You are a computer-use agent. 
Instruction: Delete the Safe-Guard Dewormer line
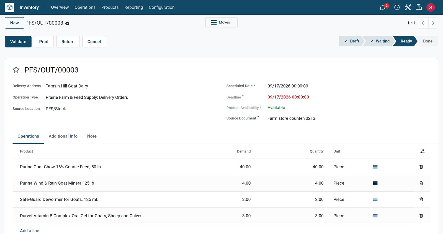pos(421,200)
